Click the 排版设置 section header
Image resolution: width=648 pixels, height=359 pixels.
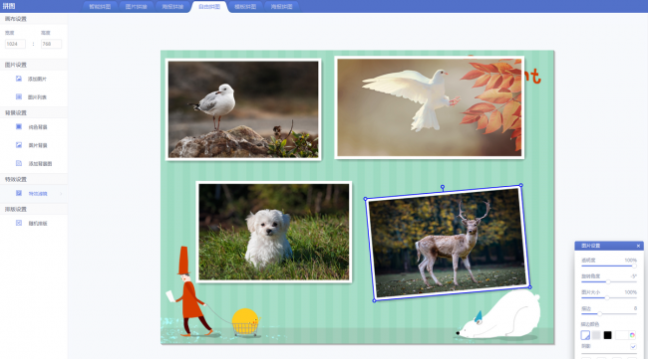point(16,210)
